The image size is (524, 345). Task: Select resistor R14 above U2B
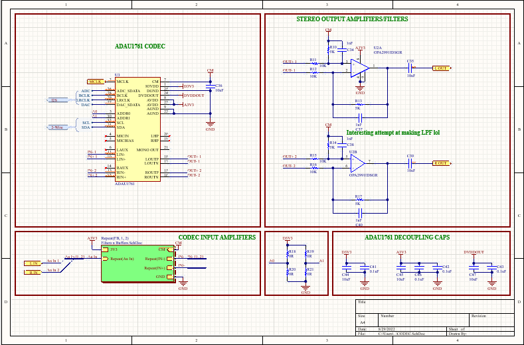[329, 145]
